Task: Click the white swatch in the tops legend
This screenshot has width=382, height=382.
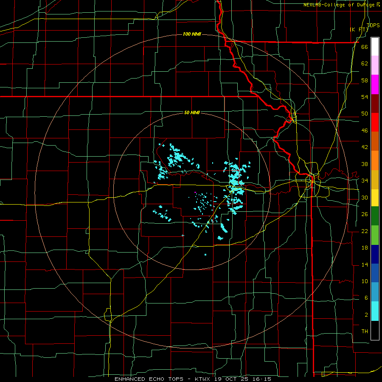Action: [x=375, y=47]
